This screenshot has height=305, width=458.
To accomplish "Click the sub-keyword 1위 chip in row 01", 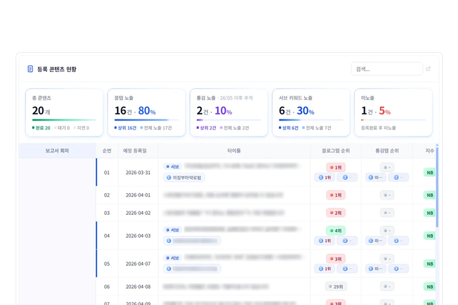I will [324, 177].
